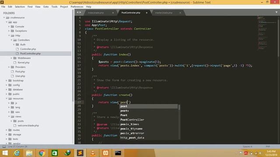The image size is (280, 157).
Task: Expand the Providers folder
Action: coord(9,67)
